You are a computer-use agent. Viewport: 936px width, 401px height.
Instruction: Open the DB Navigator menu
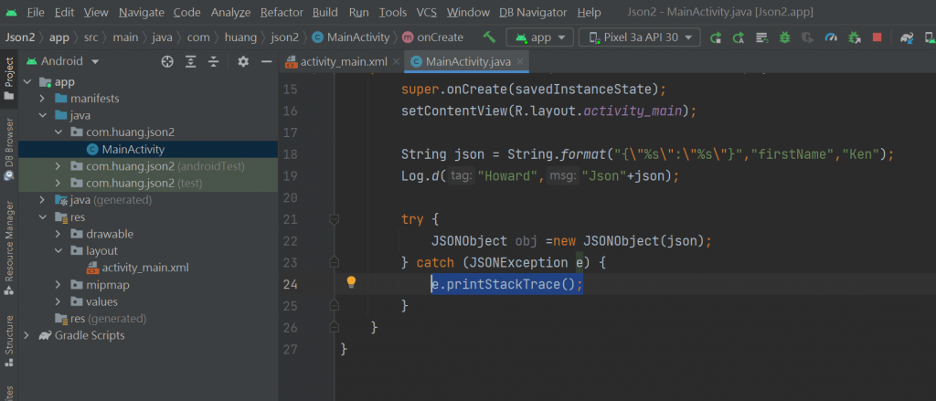point(534,12)
